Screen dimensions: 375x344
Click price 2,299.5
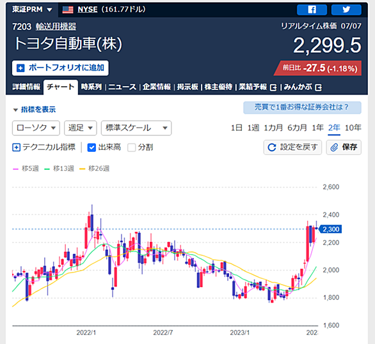point(327,45)
